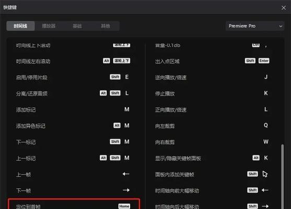Switch to the 时间线 tab

(x=20, y=26)
